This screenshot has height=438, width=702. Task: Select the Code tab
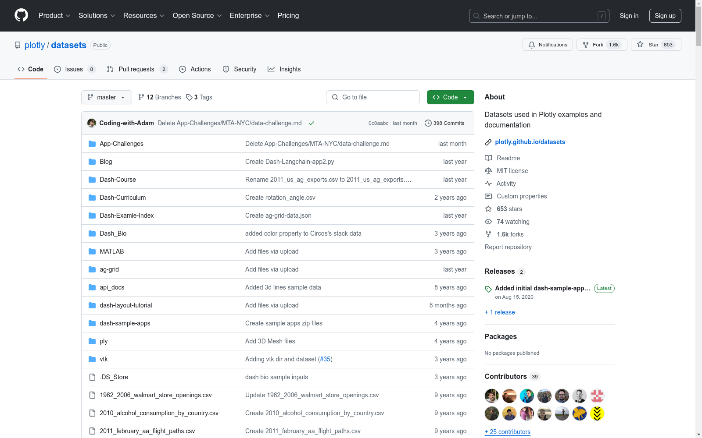pyautogui.click(x=31, y=69)
